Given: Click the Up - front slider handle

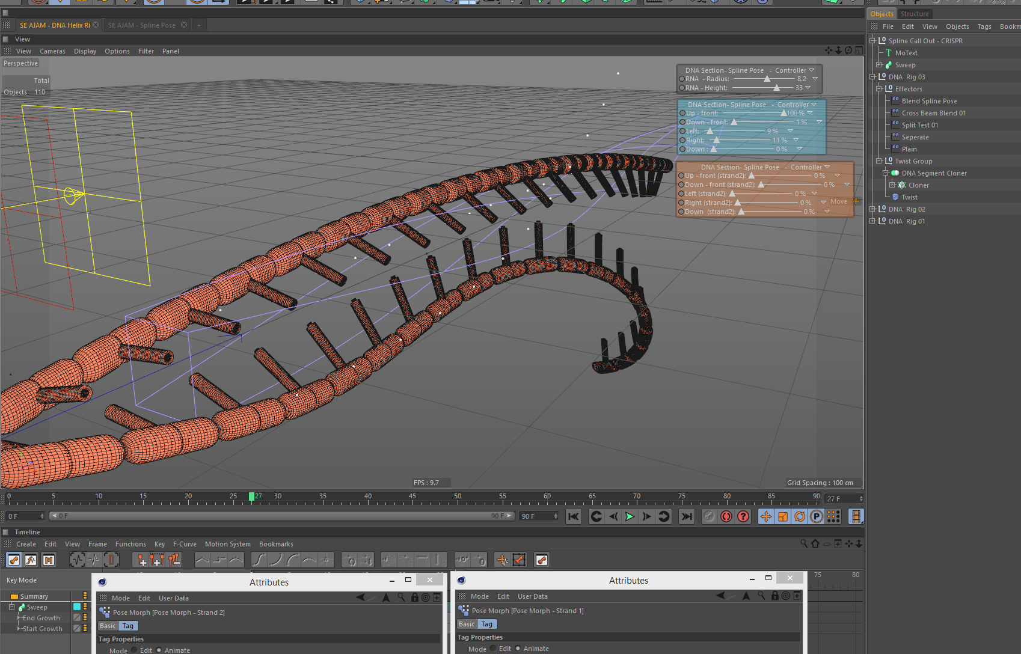Looking at the screenshot, I should (x=783, y=113).
